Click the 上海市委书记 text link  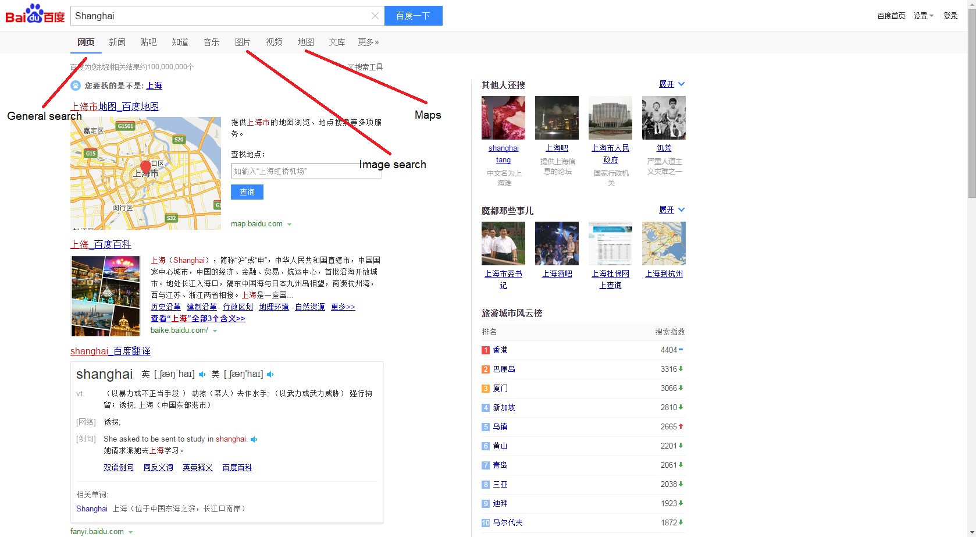tap(503, 279)
